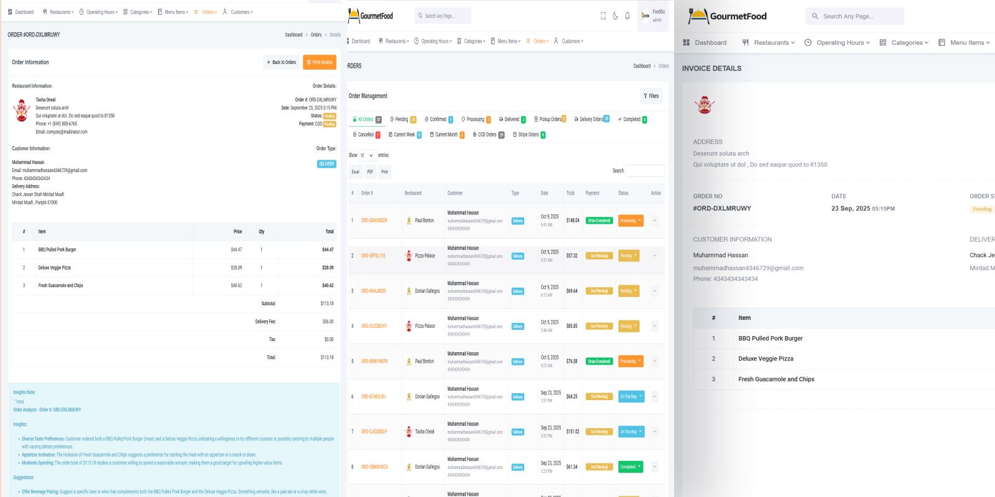Focus Search Any Page field above Order Management
Screen dimensions: 995x497
pyautogui.click(x=443, y=16)
